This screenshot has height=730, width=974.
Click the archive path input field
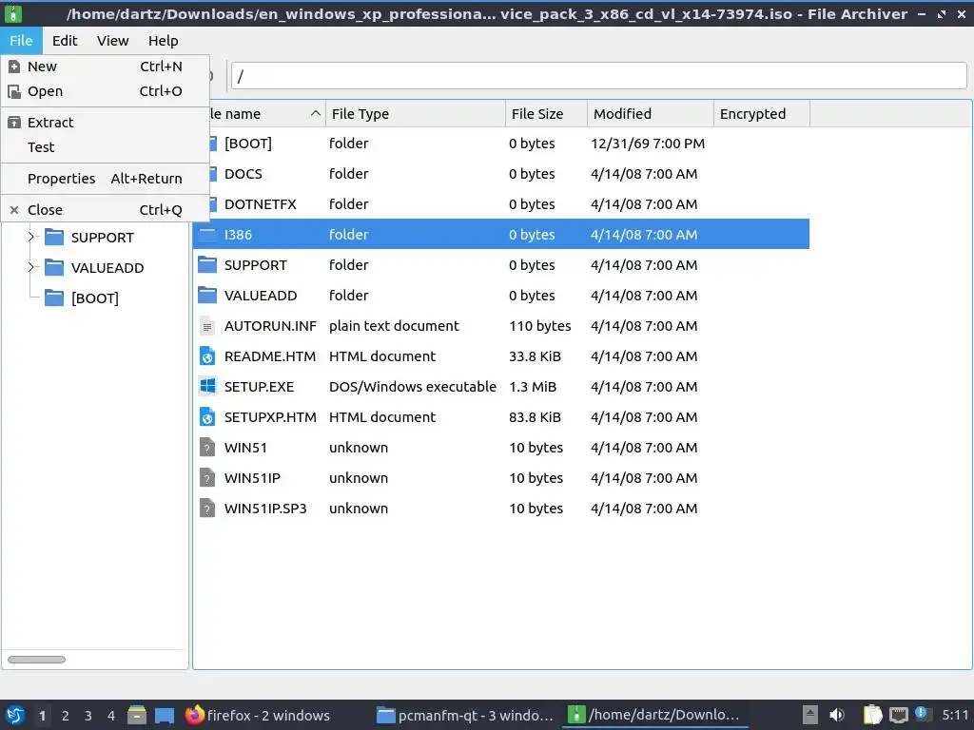coord(599,76)
